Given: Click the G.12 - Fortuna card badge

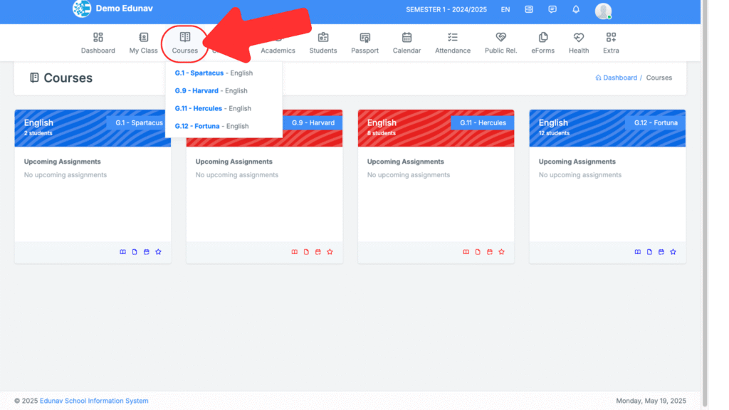Looking at the screenshot, I should [x=656, y=123].
